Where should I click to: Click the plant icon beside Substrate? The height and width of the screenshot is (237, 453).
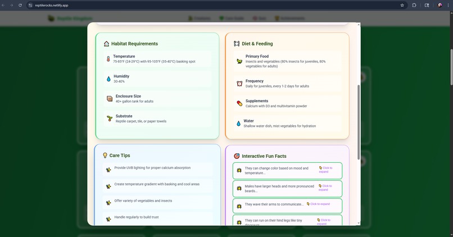click(x=110, y=118)
